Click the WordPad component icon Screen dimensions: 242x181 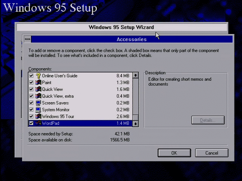point(38,123)
